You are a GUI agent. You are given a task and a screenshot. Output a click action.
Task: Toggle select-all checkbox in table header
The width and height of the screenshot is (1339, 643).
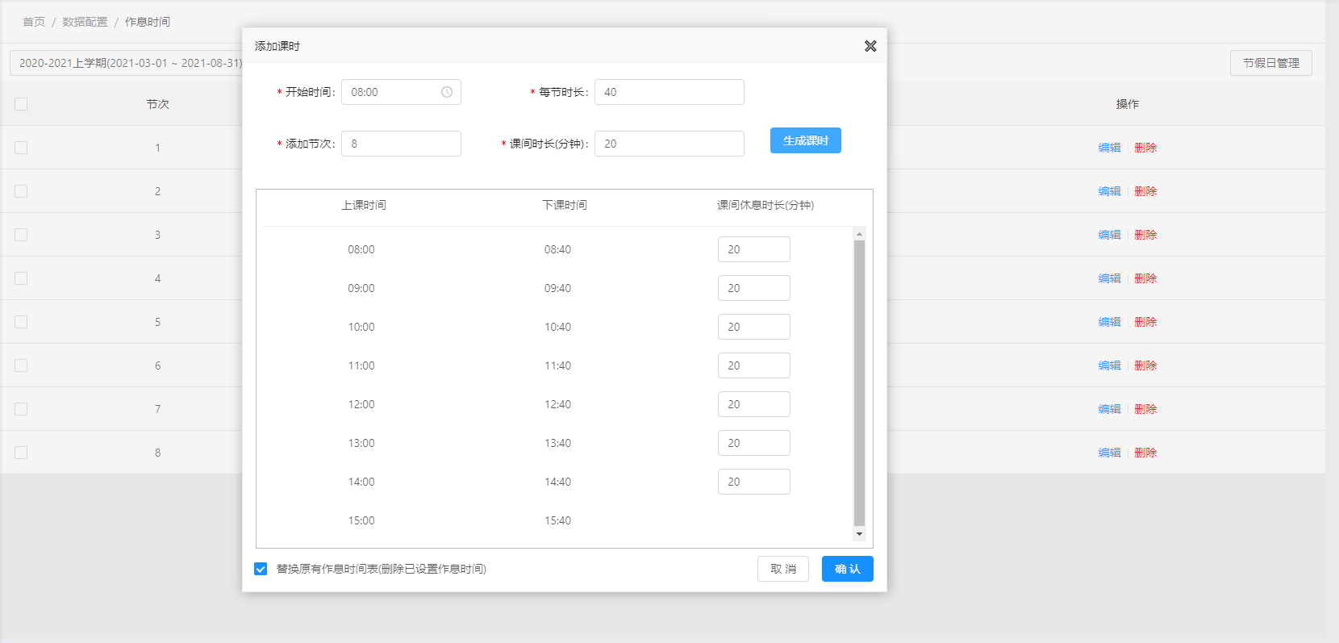(21, 104)
